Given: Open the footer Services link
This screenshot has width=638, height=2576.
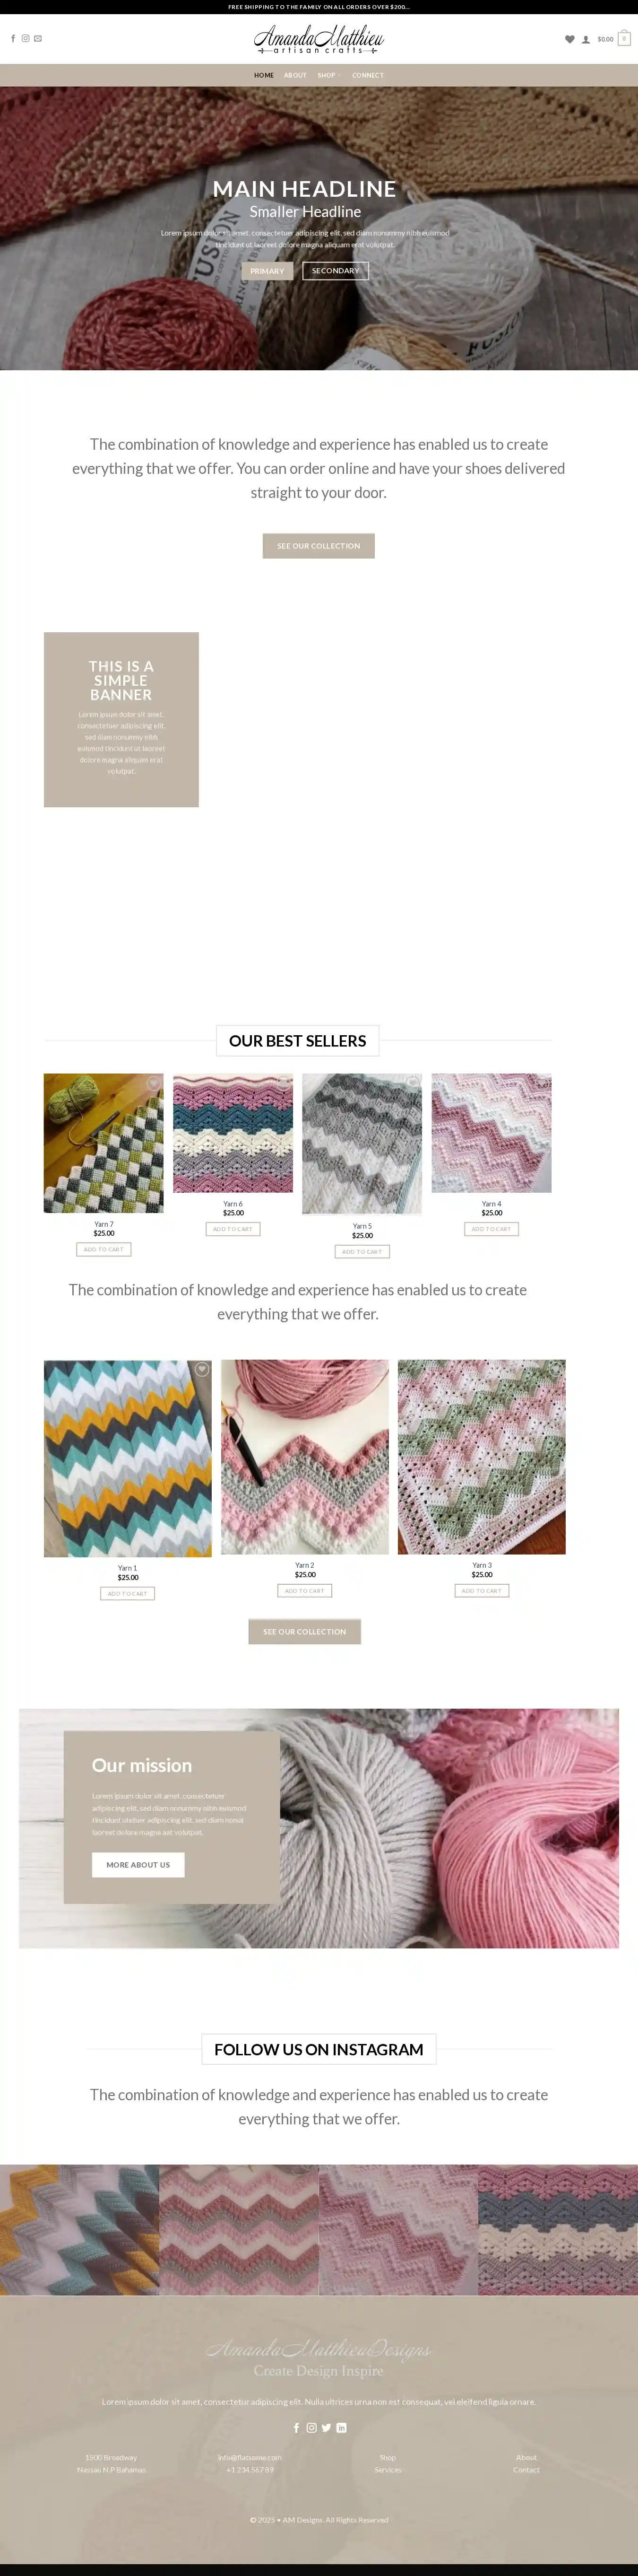Looking at the screenshot, I should (388, 2470).
